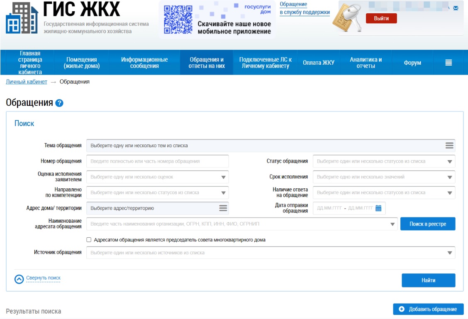Open the Форум tab
Screen dimensions: 468x319
coord(412,63)
